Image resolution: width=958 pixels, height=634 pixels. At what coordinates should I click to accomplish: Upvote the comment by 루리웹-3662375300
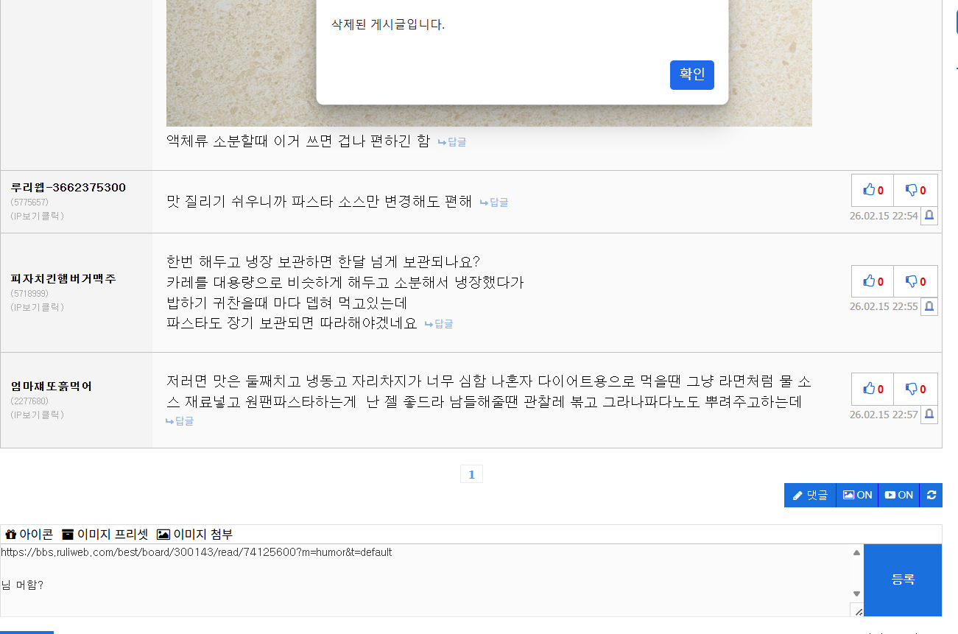(x=873, y=191)
